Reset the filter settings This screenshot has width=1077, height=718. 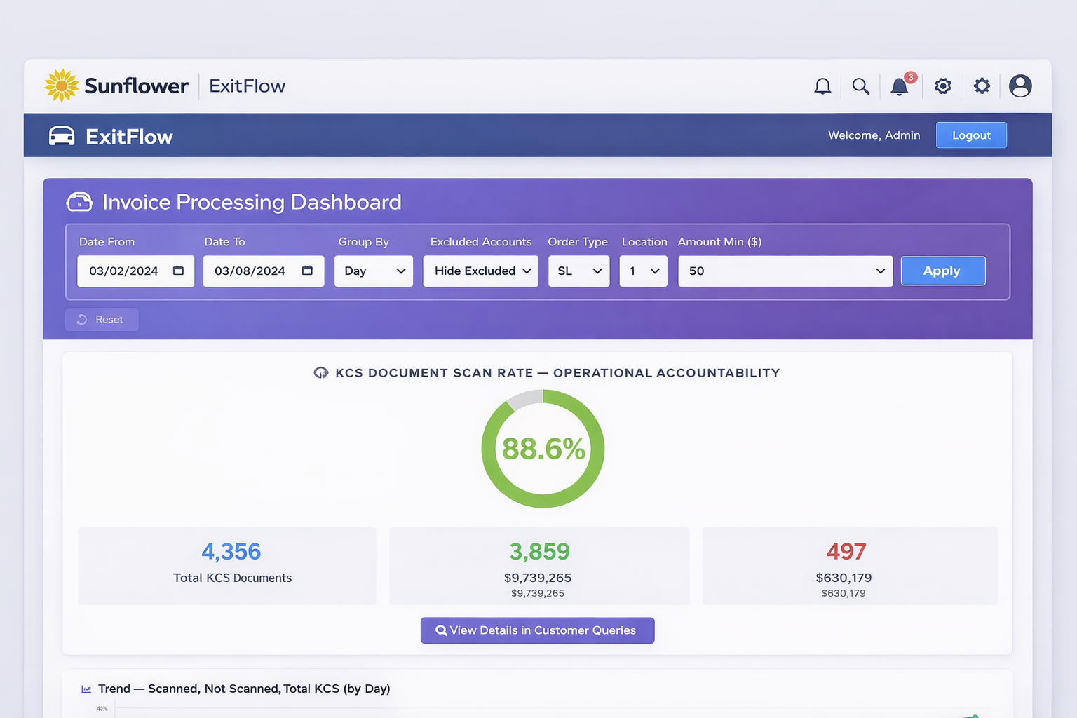click(101, 319)
